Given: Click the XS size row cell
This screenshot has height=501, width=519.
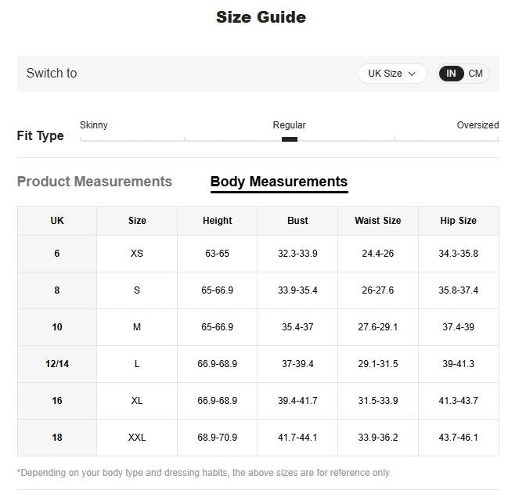Looking at the screenshot, I should pyautogui.click(x=137, y=254).
